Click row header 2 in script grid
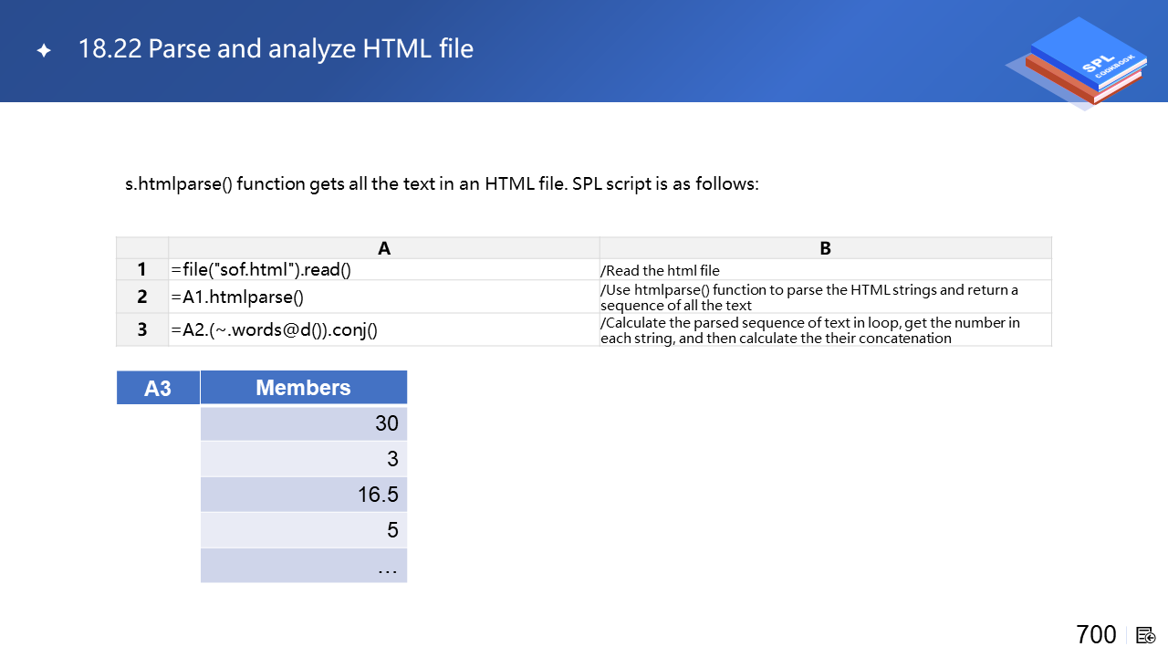Image resolution: width=1168 pixels, height=657 pixels. tap(142, 297)
